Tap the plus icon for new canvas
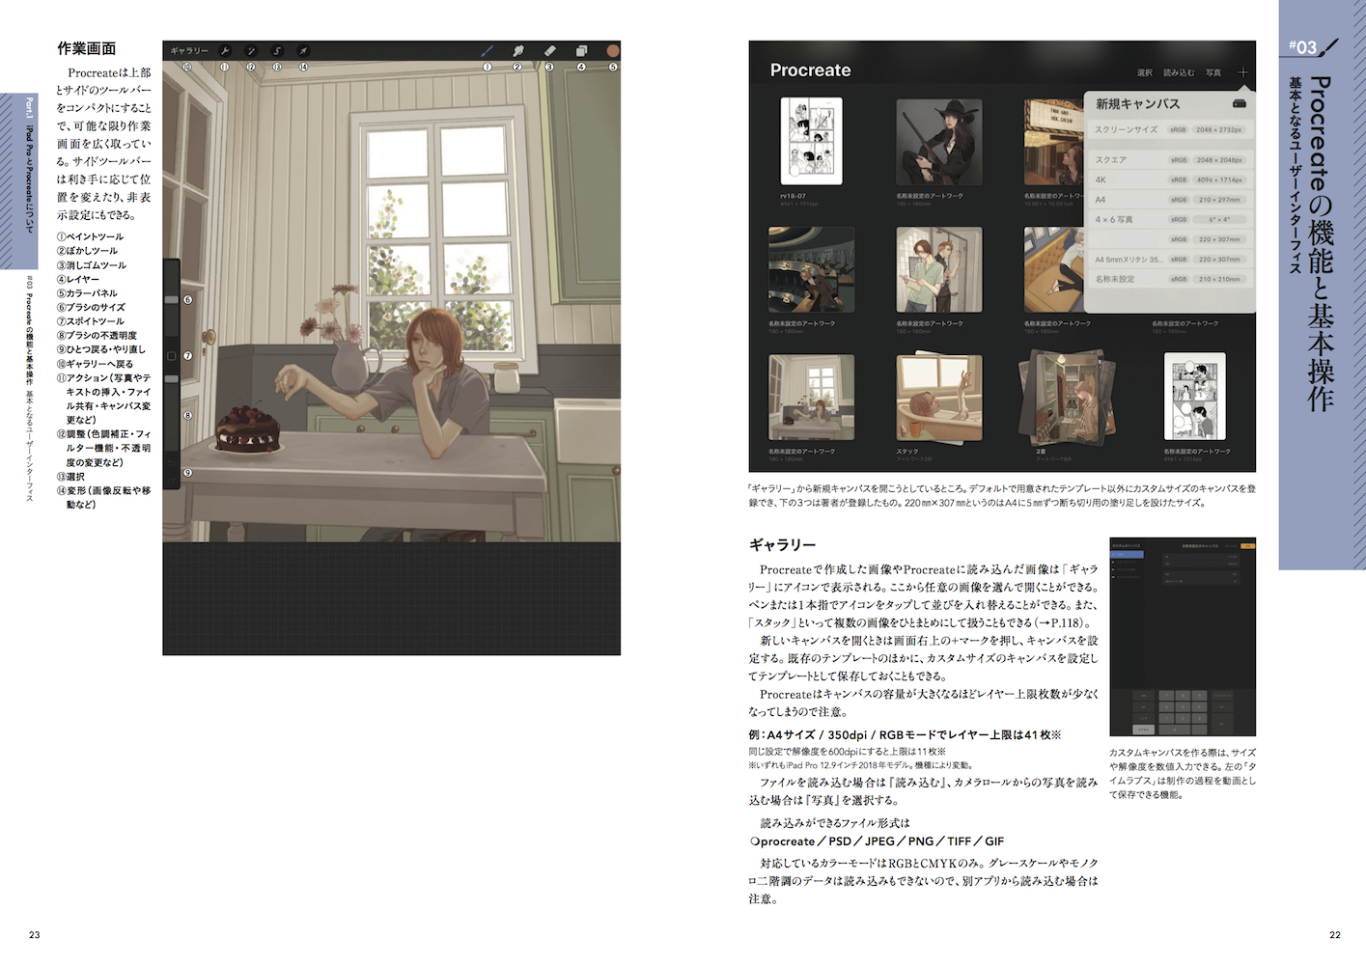 1242,72
